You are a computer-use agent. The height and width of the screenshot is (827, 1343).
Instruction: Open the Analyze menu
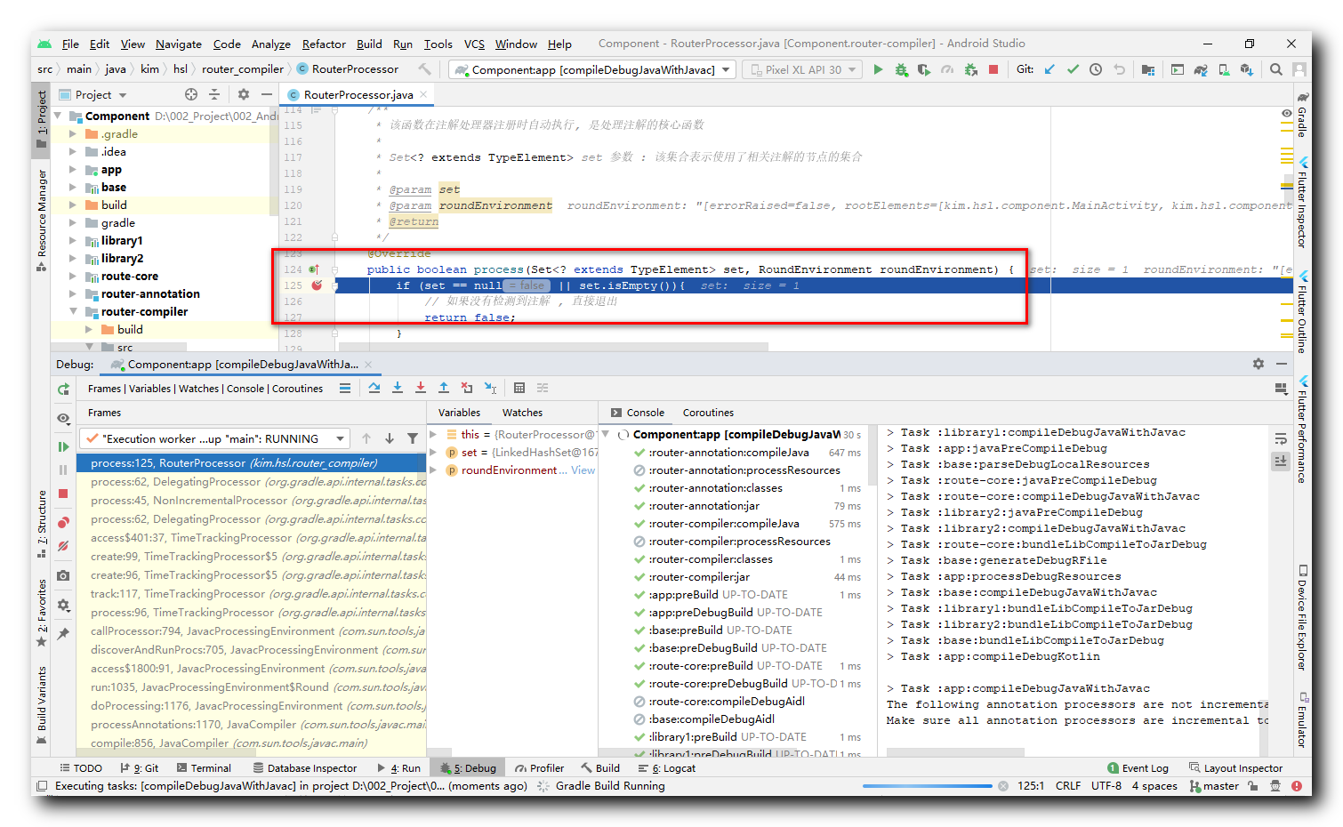270,44
